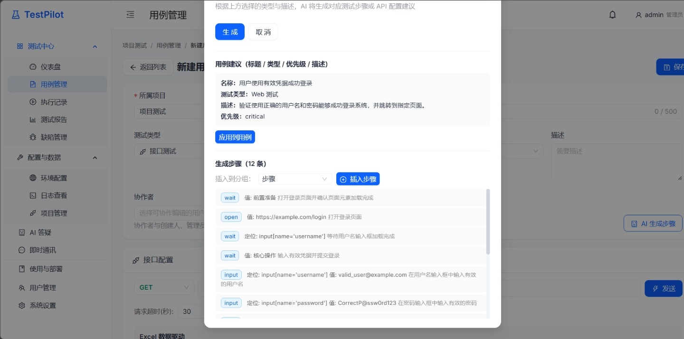684x339 pixels.
Task: Collapse the 测试中心 menu group
Action: [x=95, y=46]
